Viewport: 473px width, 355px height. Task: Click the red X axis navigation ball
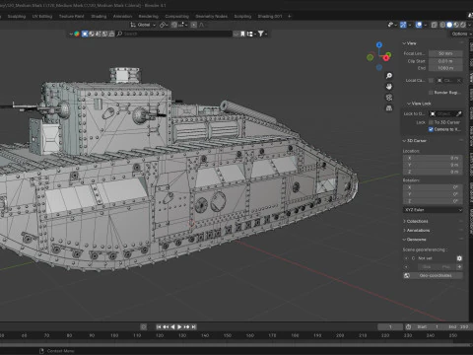click(386, 58)
